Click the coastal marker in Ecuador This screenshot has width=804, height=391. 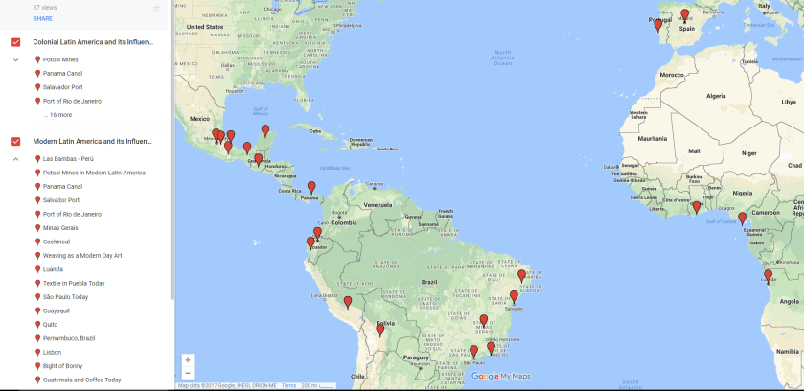coord(310,242)
